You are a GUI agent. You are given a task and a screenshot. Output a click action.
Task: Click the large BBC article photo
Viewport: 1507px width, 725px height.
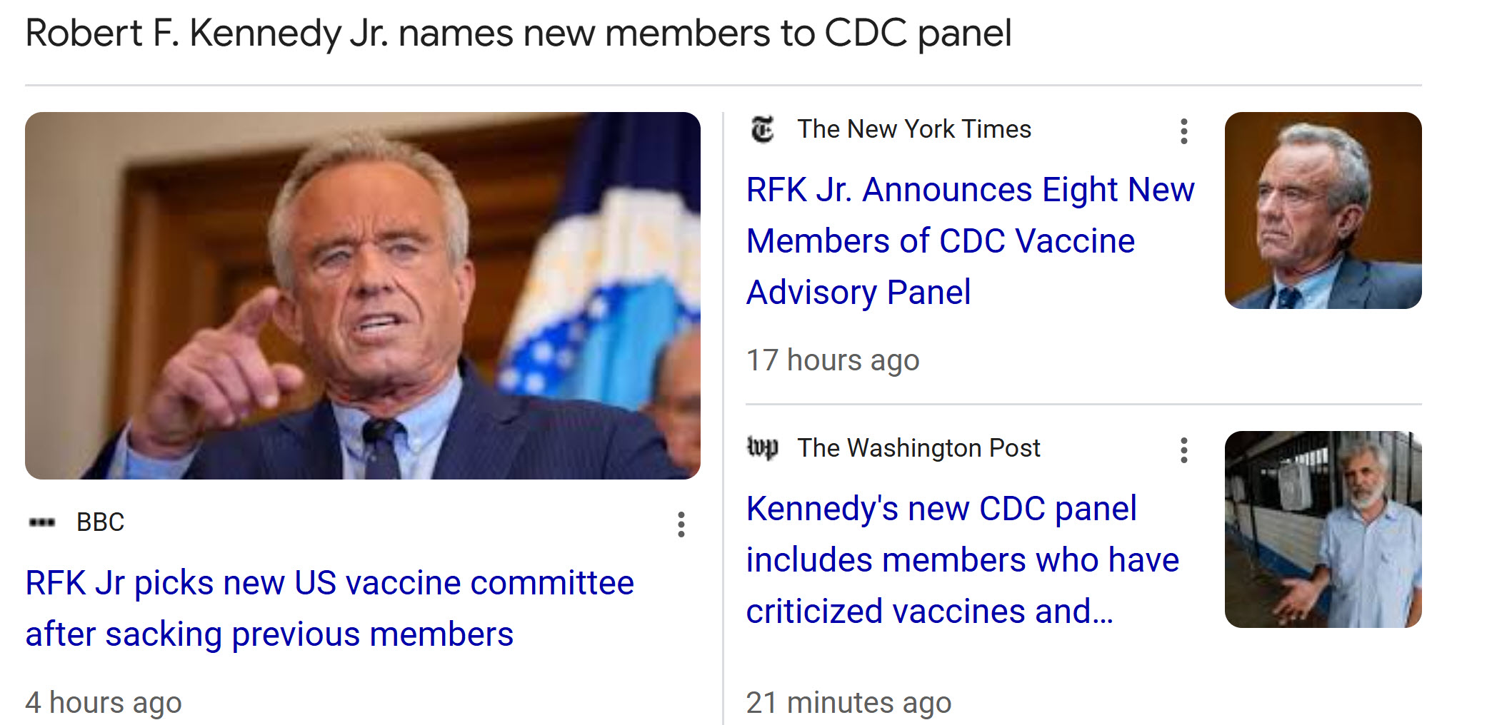(x=362, y=295)
